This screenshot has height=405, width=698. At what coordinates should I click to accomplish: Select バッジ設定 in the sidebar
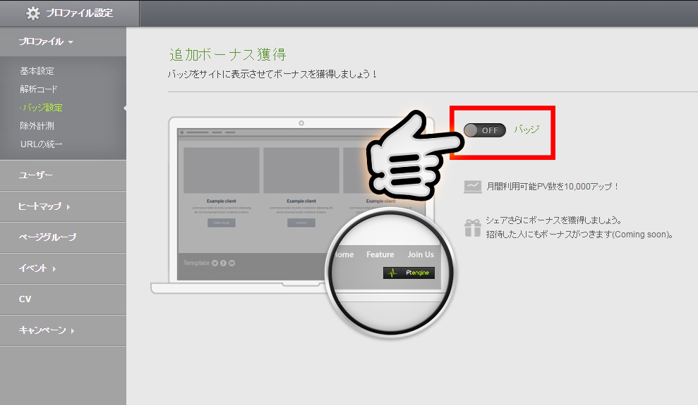coord(42,108)
